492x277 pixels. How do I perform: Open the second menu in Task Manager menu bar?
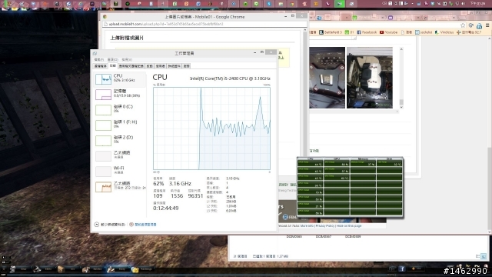[x=113, y=60]
